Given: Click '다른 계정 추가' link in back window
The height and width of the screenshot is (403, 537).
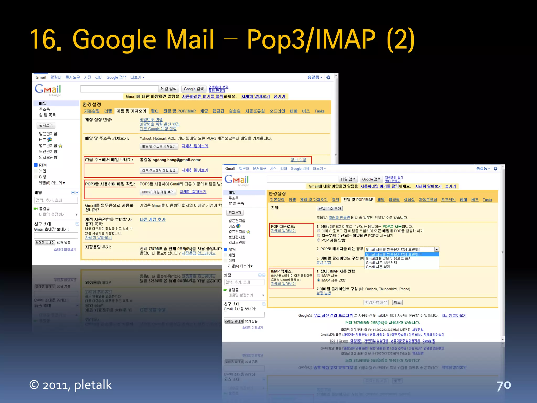Looking at the screenshot, I should pos(153,220).
